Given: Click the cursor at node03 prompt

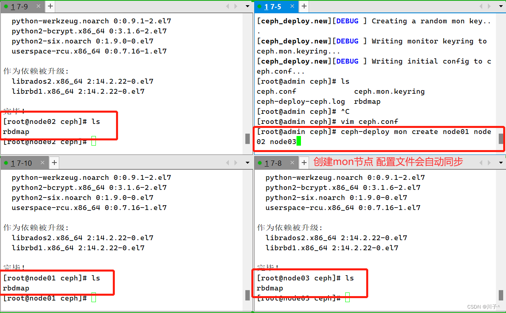Looking at the screenshot, I should (x=347, y=298).
